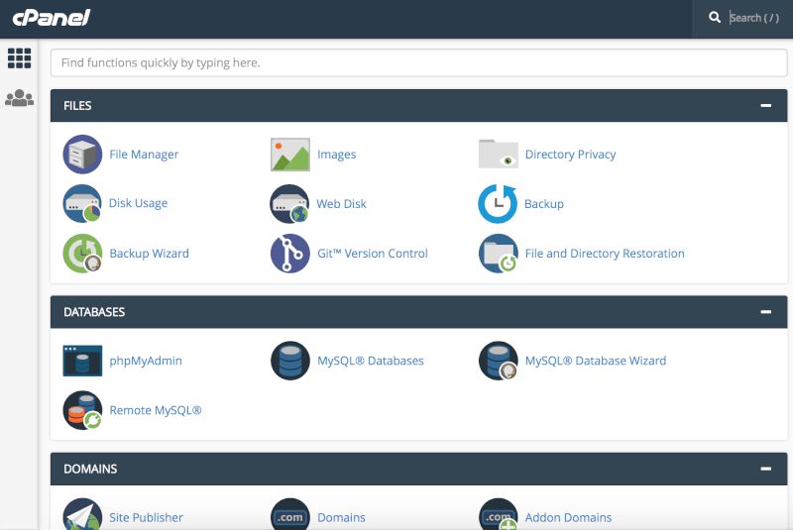Click the Disk Usage icon
This screenshot has width=793, height=530.
coord(82,204)
